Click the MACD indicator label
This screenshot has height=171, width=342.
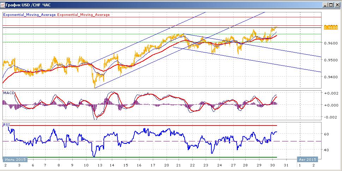click(x=9, y=93)
